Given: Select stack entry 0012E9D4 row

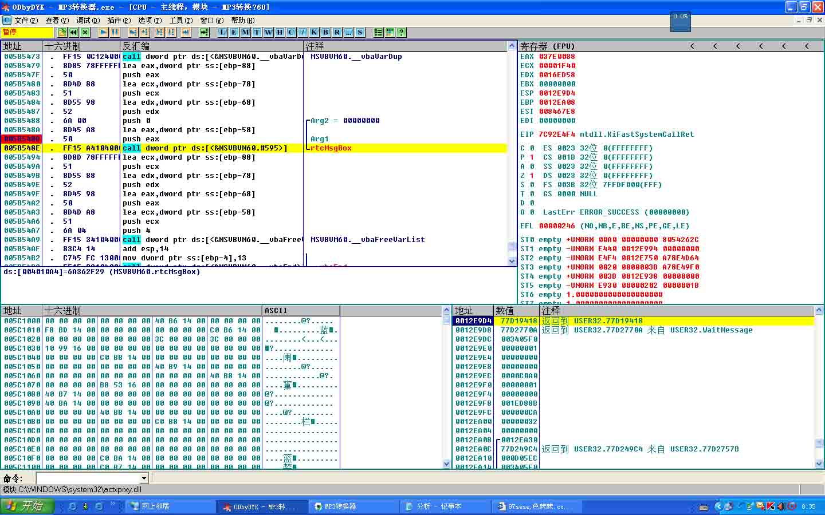Looking at the screenshot, I should (x=633, y=321).
